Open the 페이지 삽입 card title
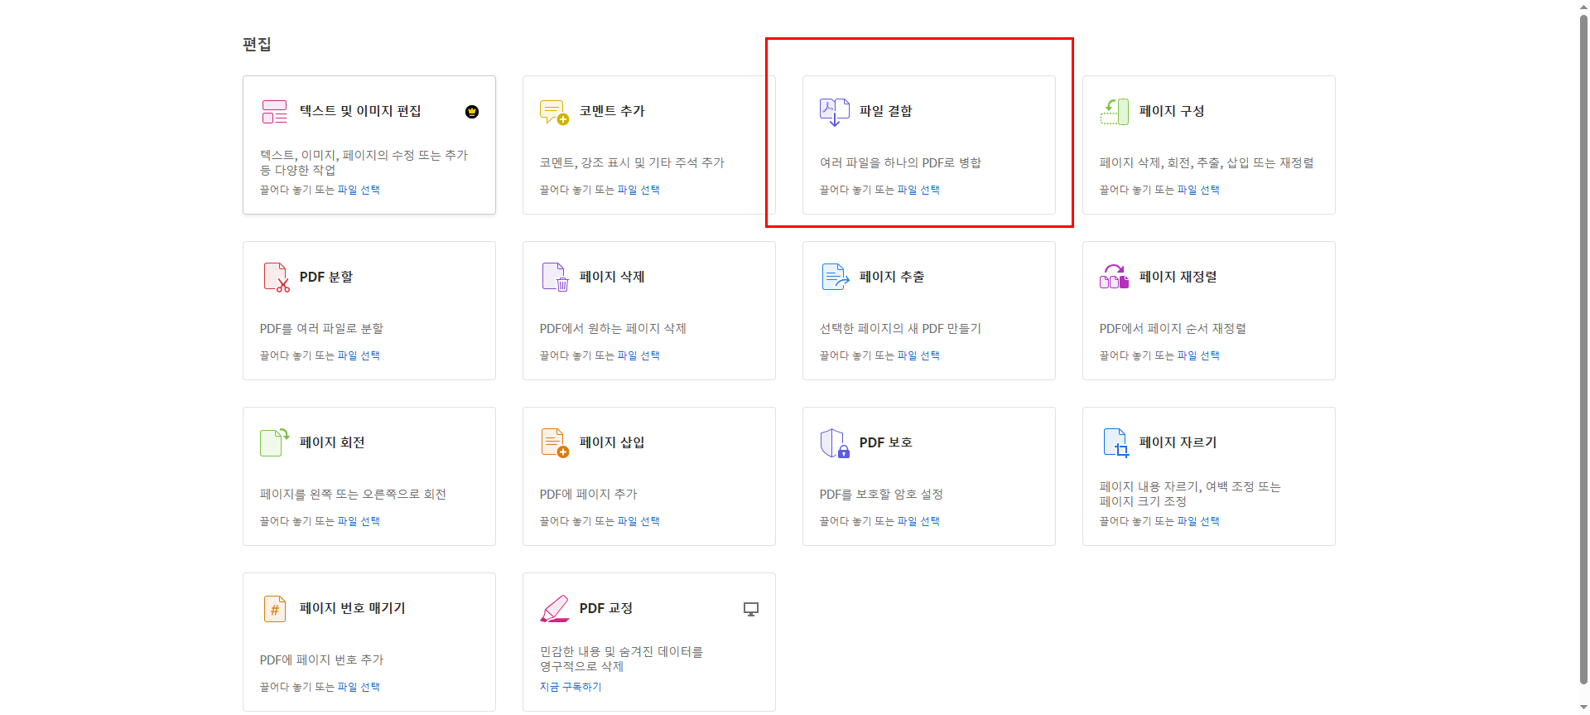 point(611,442)
